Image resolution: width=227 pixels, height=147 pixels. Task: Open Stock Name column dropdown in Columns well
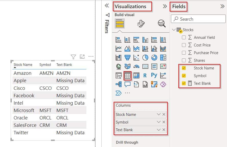(x=159, y=114)
